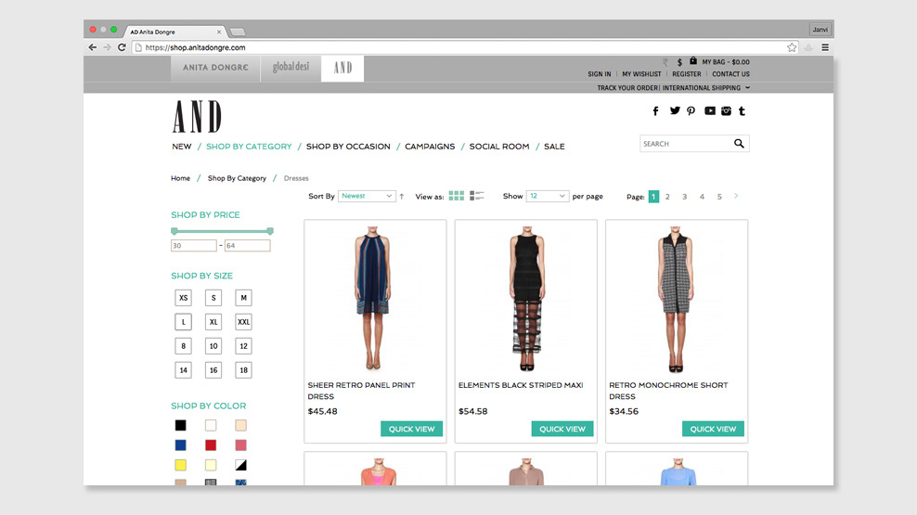Toggle XXL size filter
The height and width of the screenshot is (515, 917).
(x=243, y=322)
